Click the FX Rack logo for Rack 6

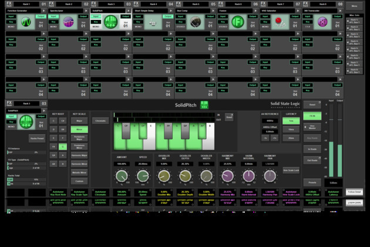(x=221, y=4)
